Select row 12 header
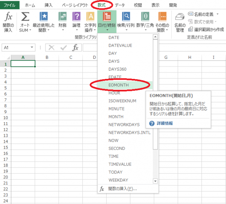Screen dimensions: 226x204 (6, 130)
